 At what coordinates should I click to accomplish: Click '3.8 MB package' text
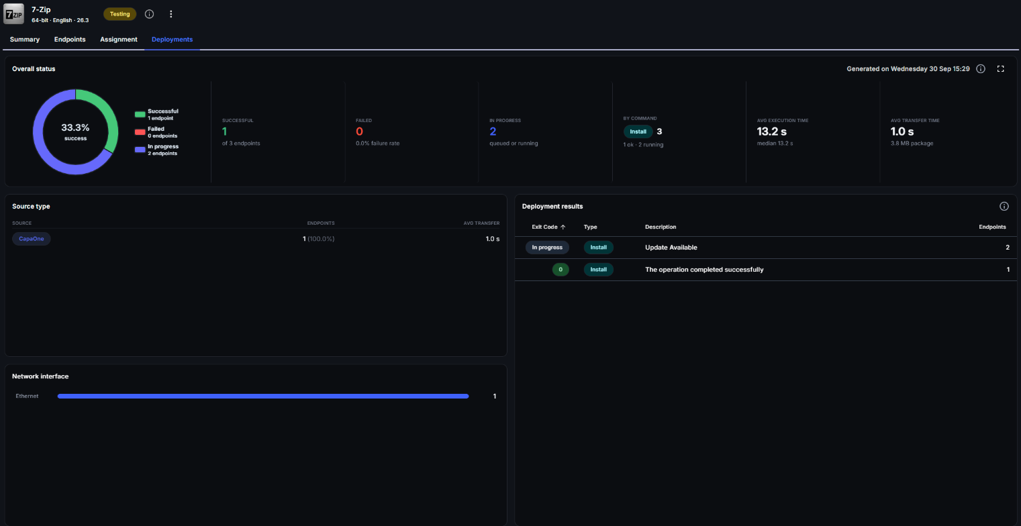[912, 144]
